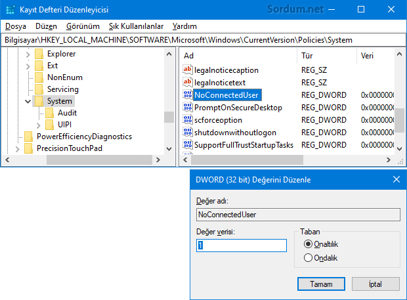The width and height of the screenshot is (407, 300).
Task: Select the SupportFullTrustStartupTasks value name
Action: click(x=244, y=145)
